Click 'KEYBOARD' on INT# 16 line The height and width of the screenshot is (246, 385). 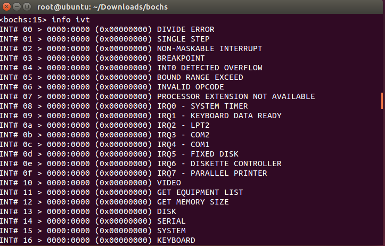[x=176, y=240]
